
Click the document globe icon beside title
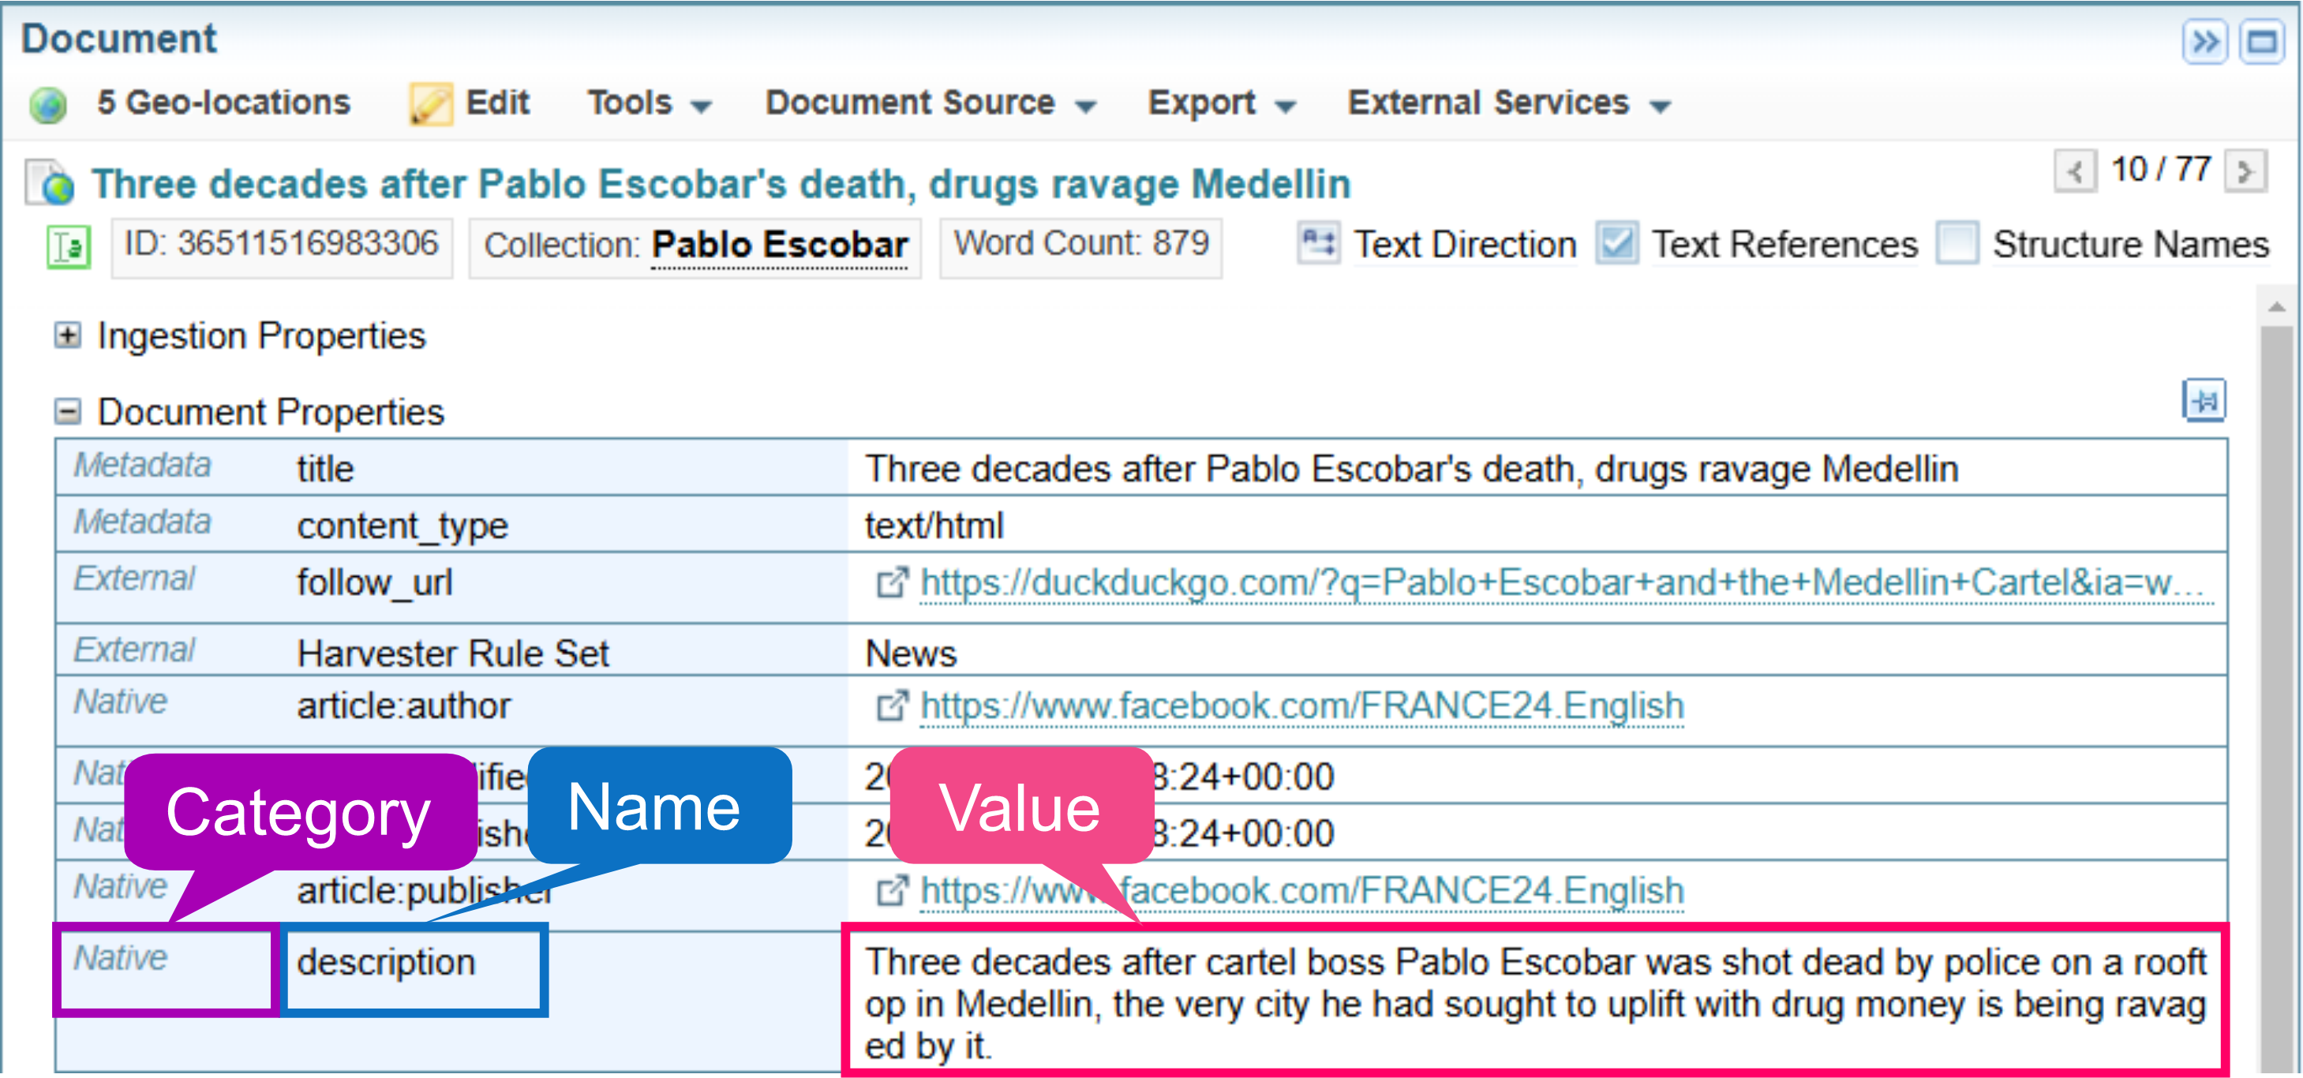(50, 183)
